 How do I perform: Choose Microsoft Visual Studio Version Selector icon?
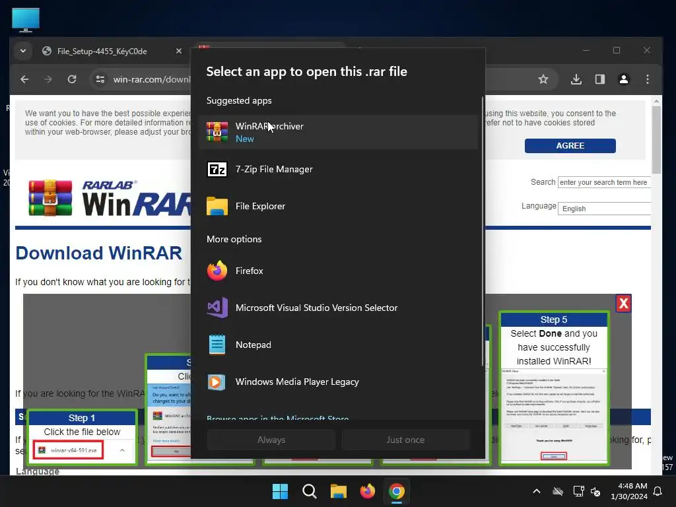click(x=217, y=308)
